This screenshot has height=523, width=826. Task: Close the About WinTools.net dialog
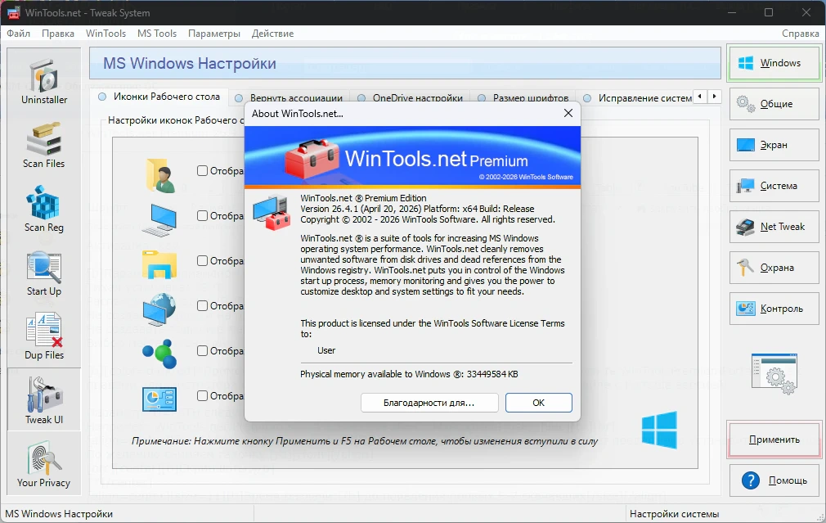pos(568,113)
